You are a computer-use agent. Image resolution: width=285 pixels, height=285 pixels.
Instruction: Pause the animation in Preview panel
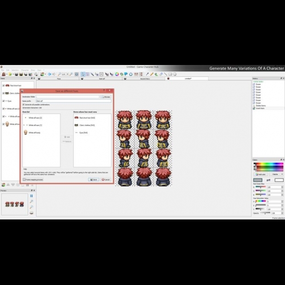[x=31, y=196]
